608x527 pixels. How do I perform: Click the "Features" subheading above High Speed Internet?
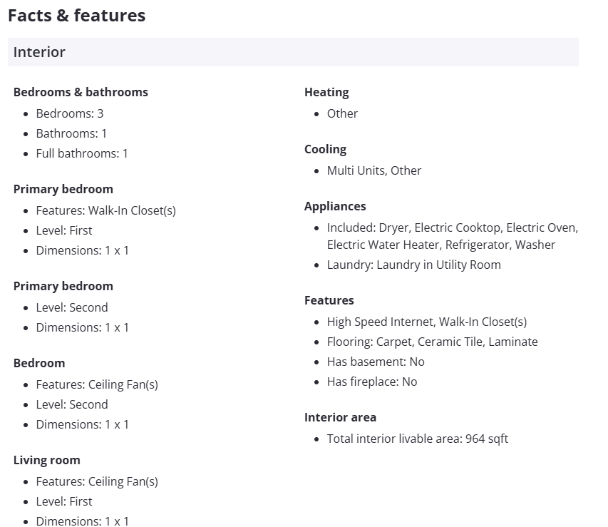click(329, 300)
